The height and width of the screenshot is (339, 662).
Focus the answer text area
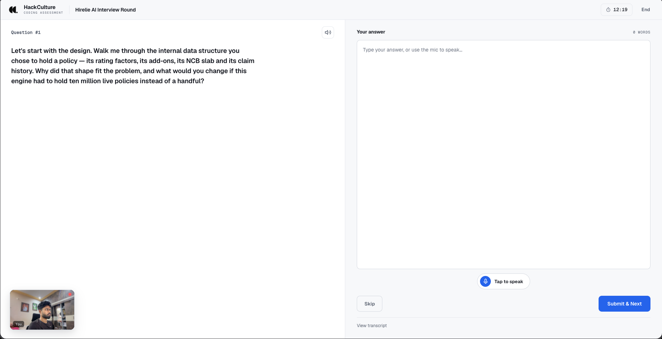(x=503, y=155)
